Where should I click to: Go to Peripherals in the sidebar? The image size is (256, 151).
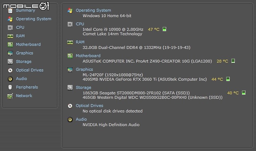tap(27, 87)
